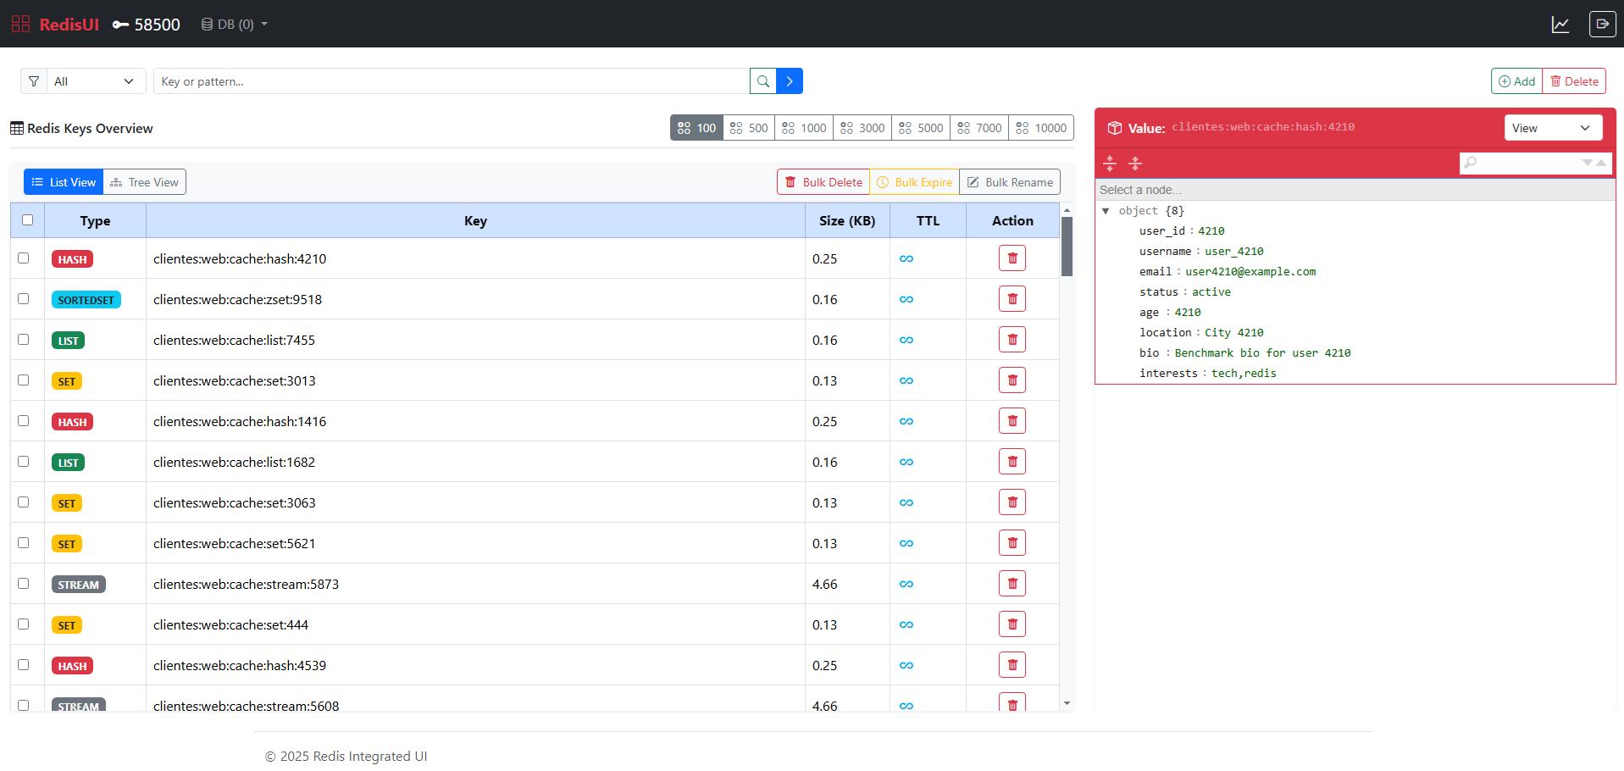Click the SORTEDSET type badge
Viewport: 1624px width, 771px height.
[x=86, y=300]
